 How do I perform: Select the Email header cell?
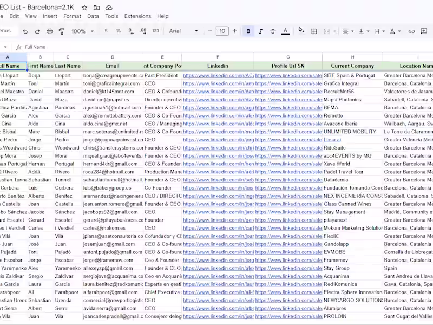click(x=113, y=66)
